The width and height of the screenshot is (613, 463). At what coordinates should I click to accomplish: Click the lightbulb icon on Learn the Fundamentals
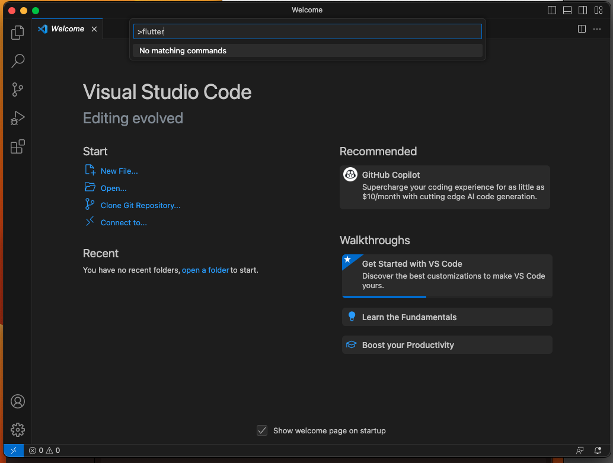pyautogui.click(x=352, y=317)
